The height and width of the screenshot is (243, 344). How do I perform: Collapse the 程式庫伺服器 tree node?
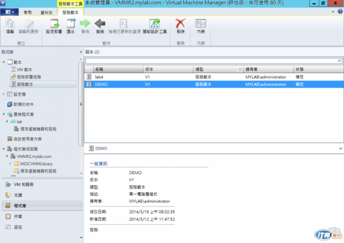pos(4,149)
